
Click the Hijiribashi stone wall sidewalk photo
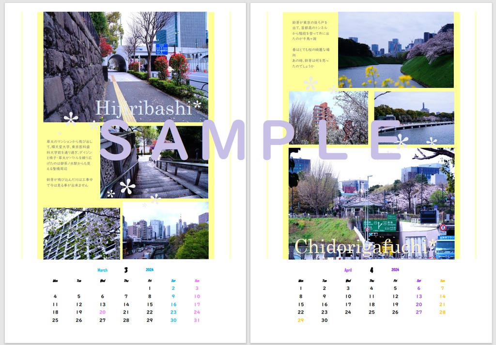pyautogui.click(x=125, y=67)
